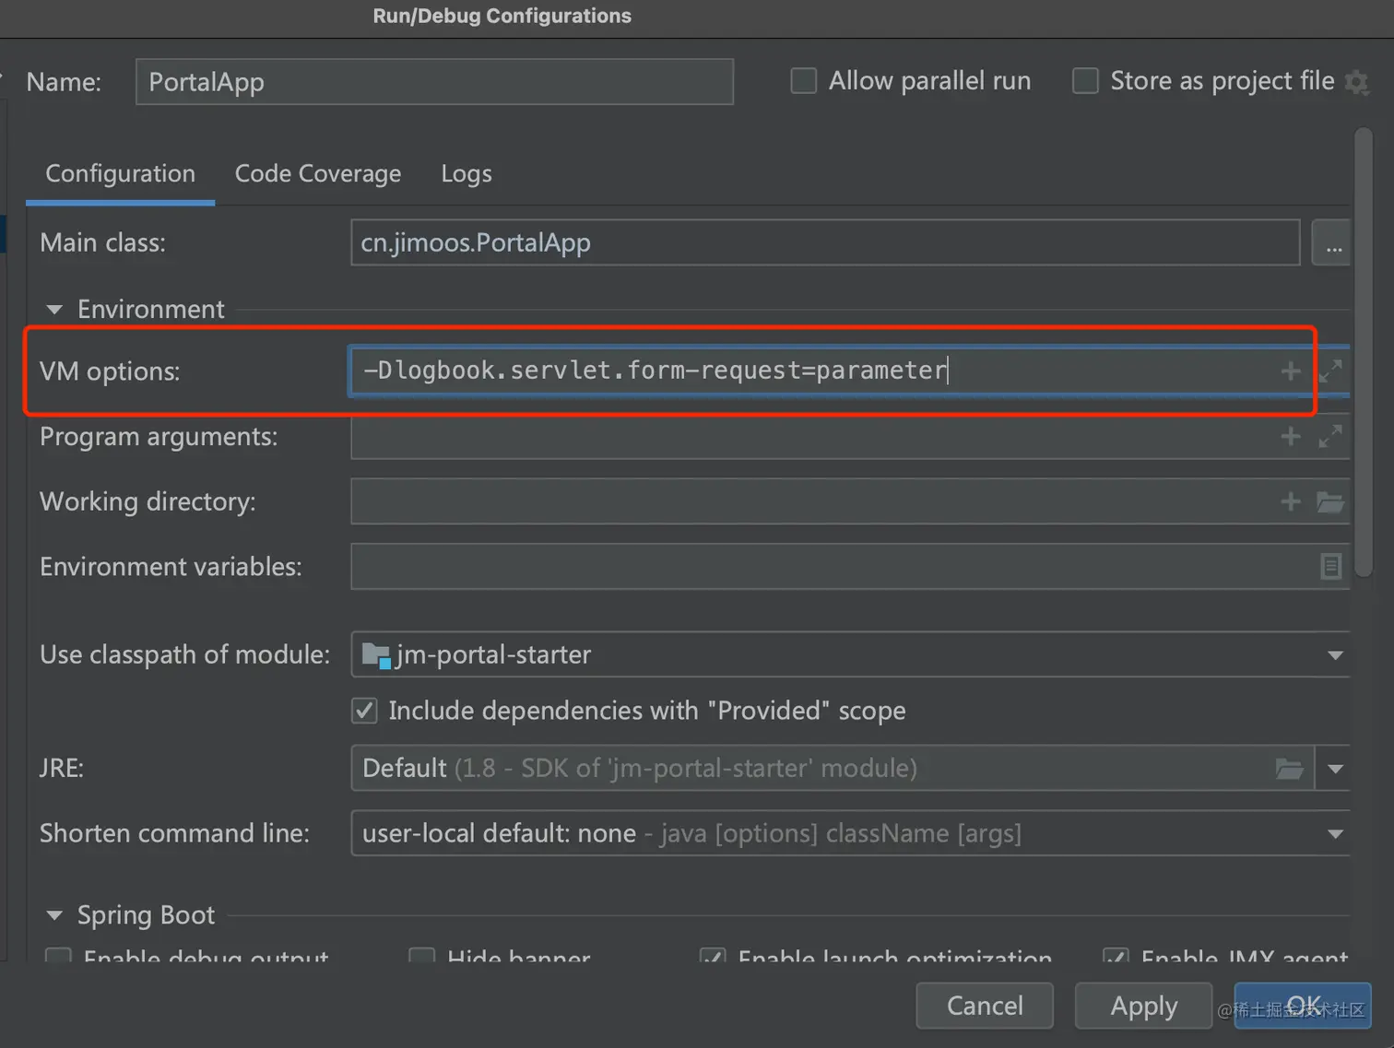Collapse the Spring Boot section
This screenshot has width=1394, height=1048.
(x=54, y=915)
